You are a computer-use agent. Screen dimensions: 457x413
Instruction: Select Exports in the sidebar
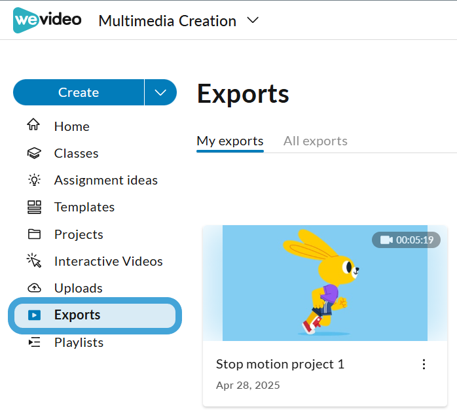95,315
